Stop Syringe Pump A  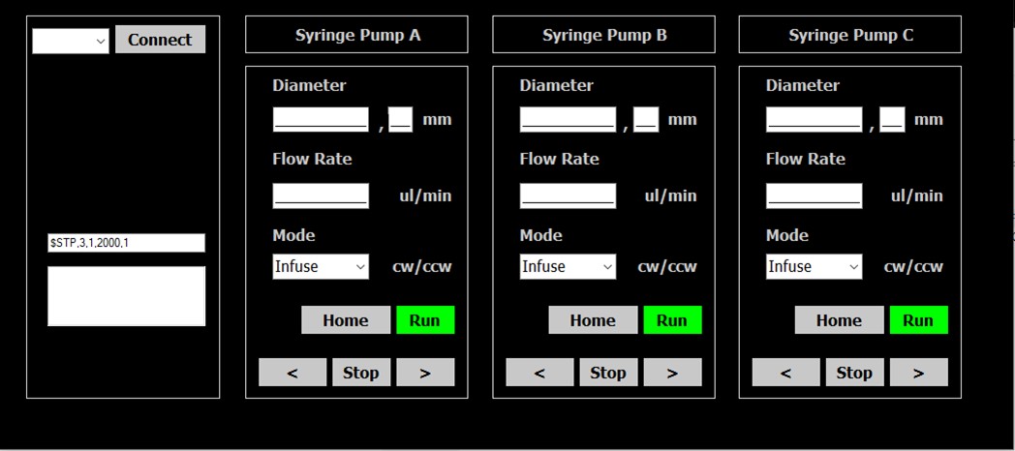click(361, 373)
